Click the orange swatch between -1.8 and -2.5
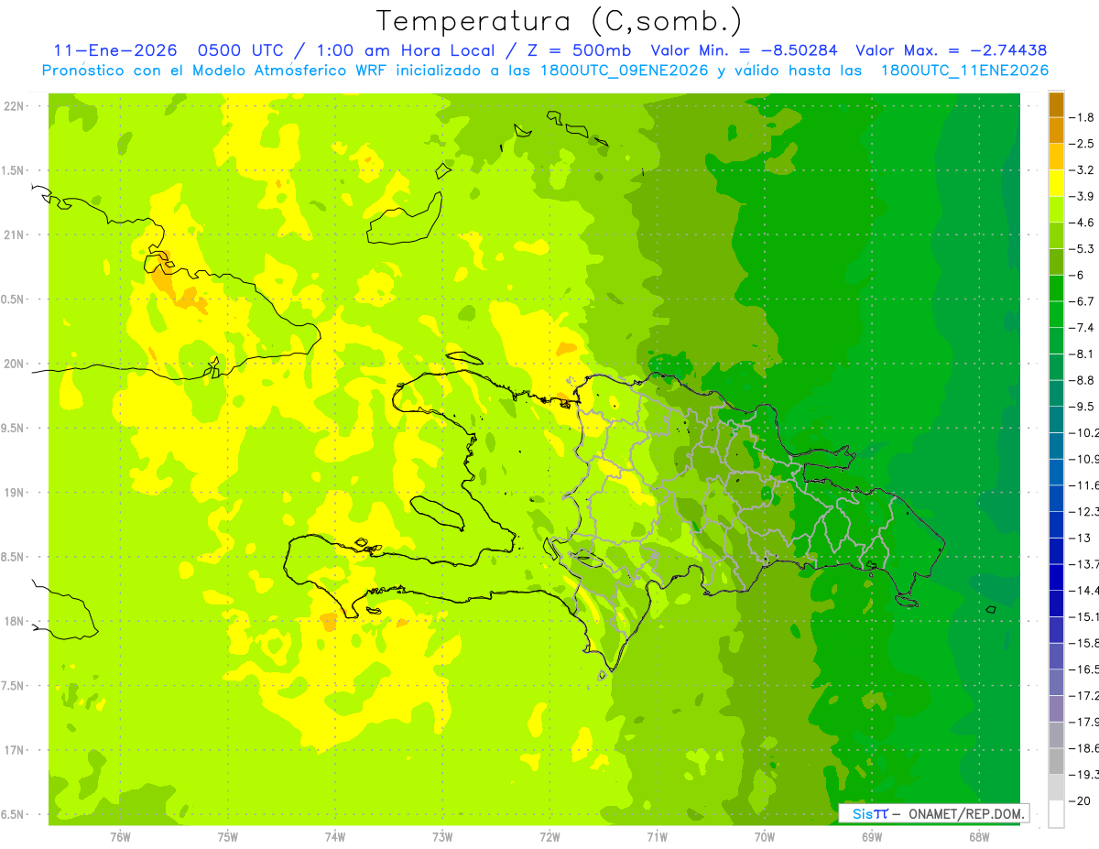The height and width of the screenshot is (849, 1099). click(1056, 130)
